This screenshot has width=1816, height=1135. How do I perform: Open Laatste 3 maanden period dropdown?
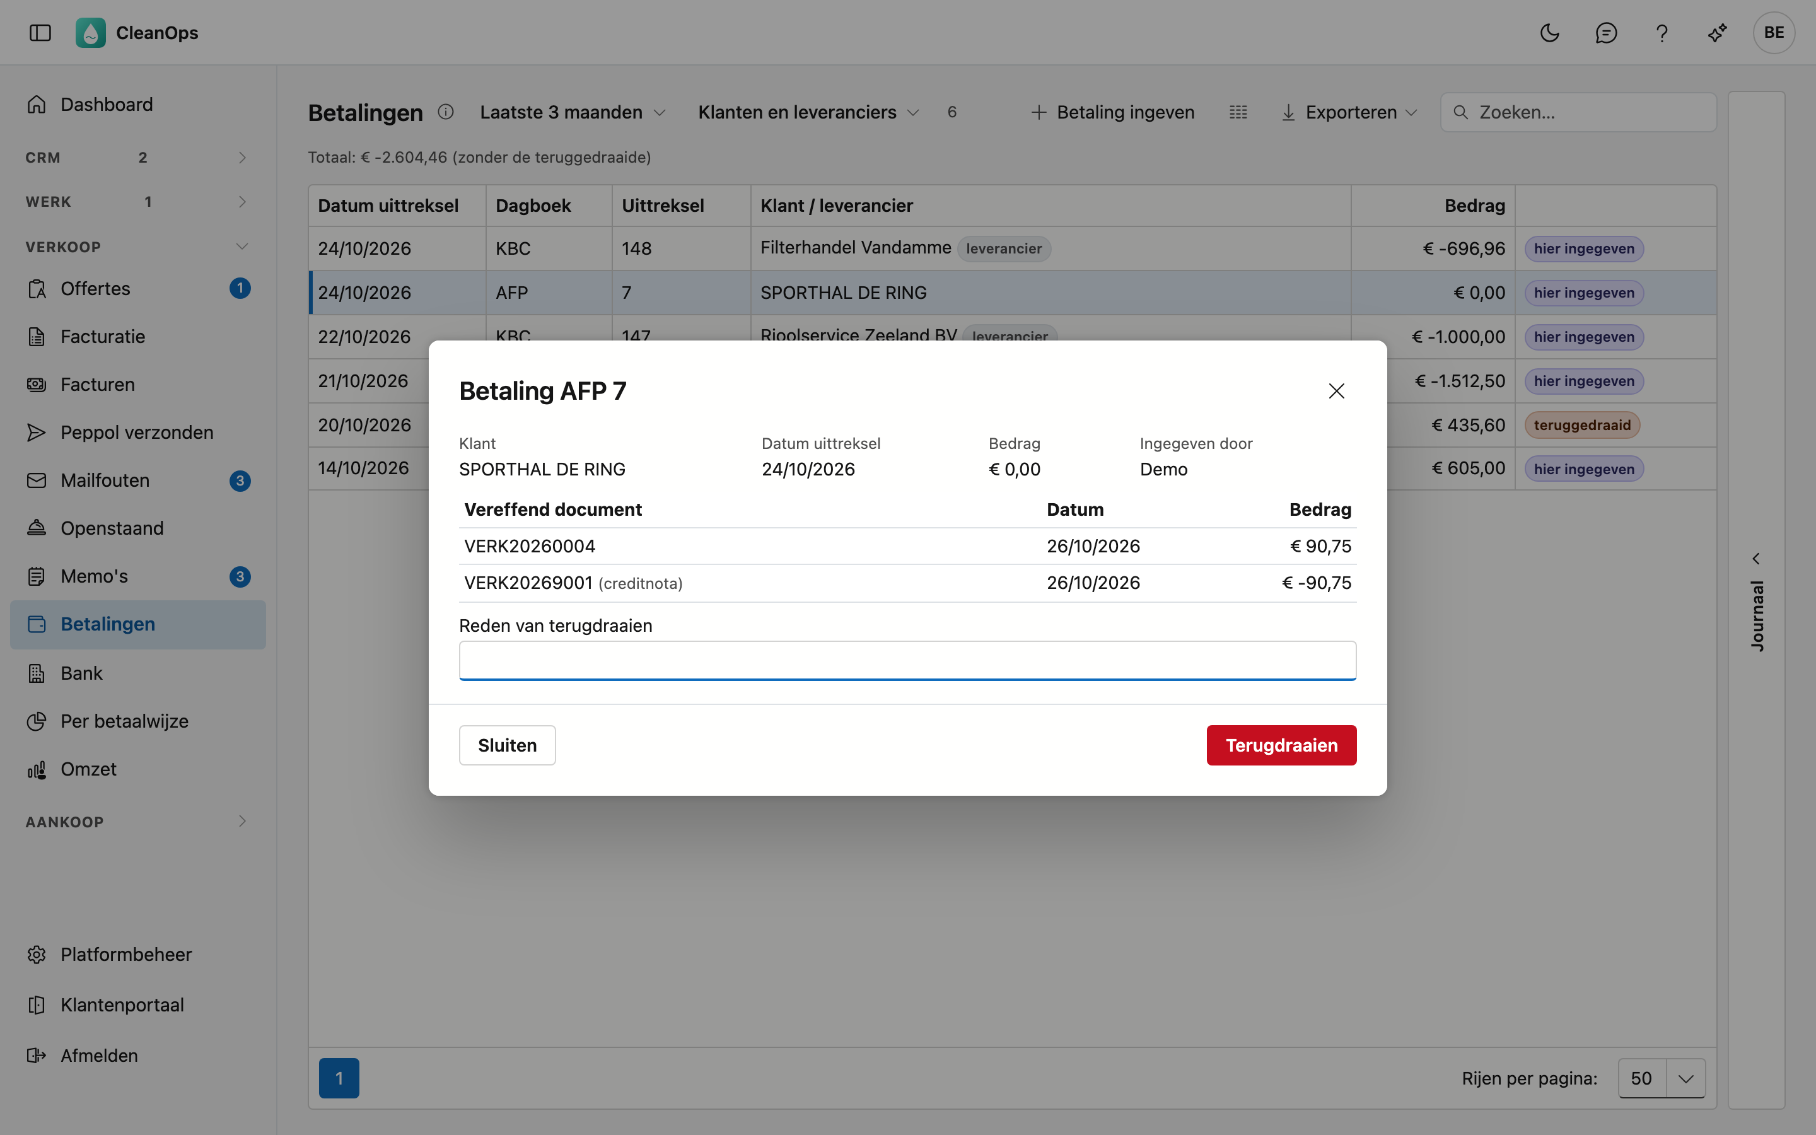point(573,112)
